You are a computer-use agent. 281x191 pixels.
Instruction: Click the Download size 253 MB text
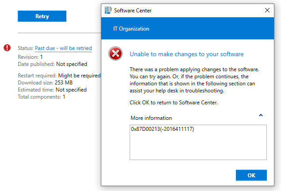point(45,83)
